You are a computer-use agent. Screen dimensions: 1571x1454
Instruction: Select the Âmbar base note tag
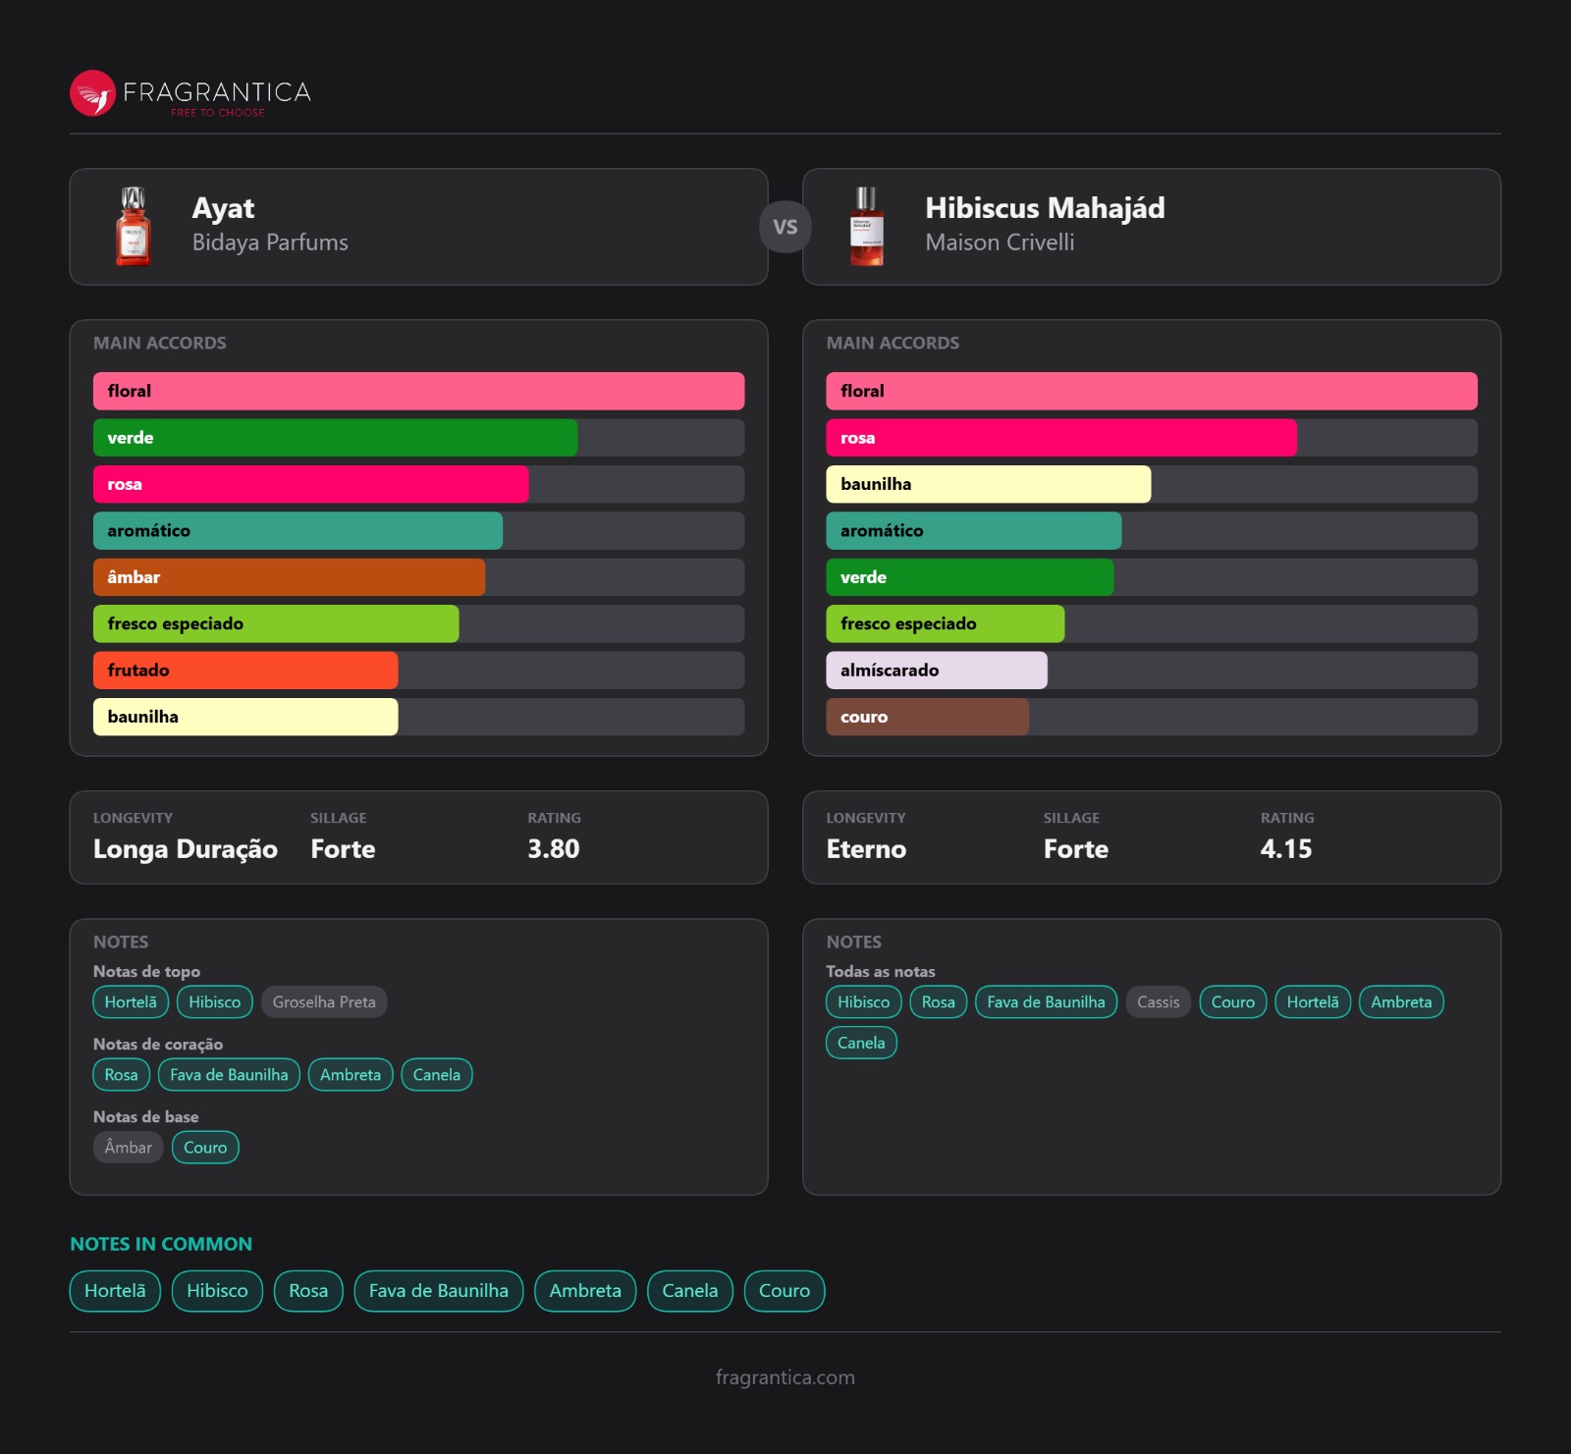[x=129, y=1148]
